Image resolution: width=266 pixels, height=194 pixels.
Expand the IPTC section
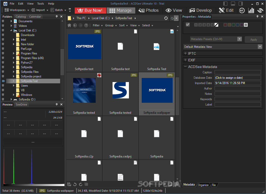[185, 53]
